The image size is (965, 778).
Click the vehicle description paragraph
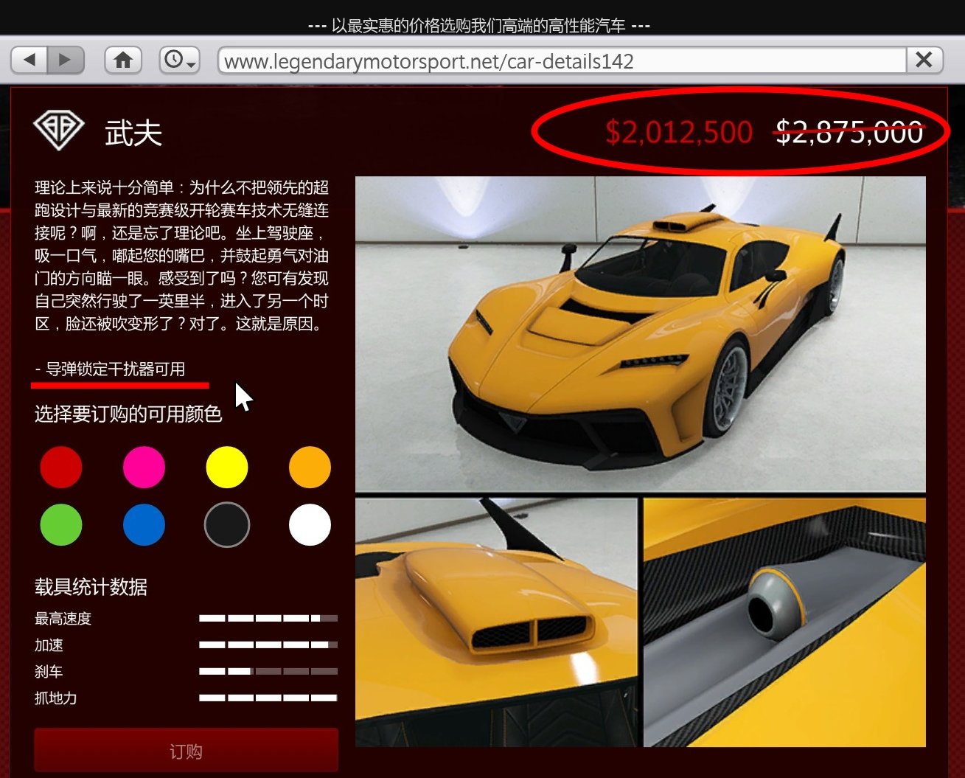[181, 255]
